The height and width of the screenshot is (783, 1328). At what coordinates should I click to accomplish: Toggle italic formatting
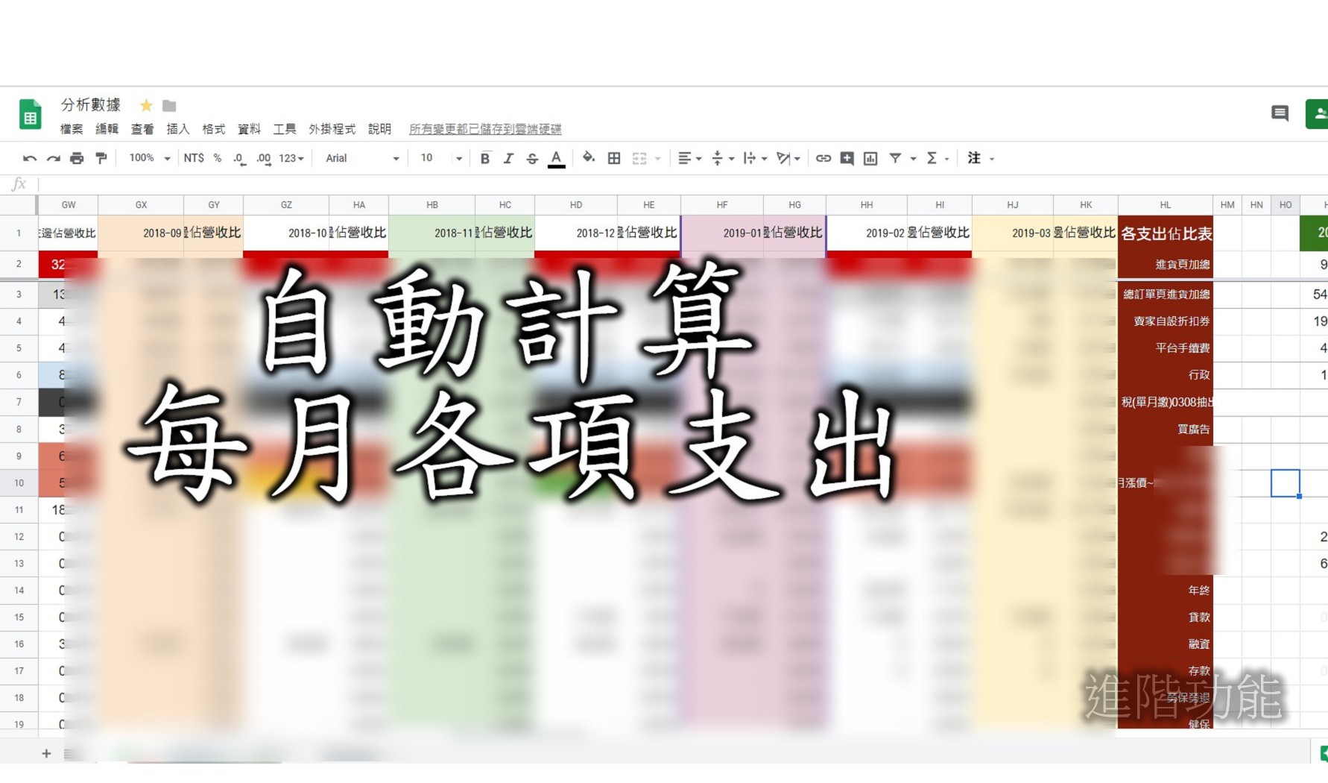[x=508, y=158]
